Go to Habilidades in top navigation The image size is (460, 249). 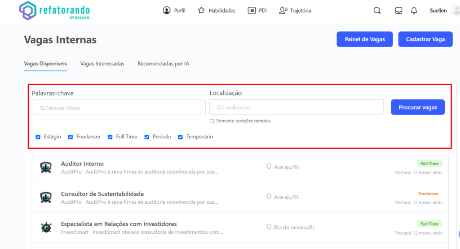click(x=217, y=11)
